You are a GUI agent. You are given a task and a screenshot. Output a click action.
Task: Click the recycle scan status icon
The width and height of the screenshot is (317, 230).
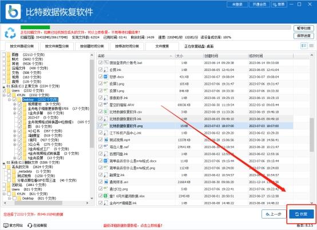(x=10, y=33)
